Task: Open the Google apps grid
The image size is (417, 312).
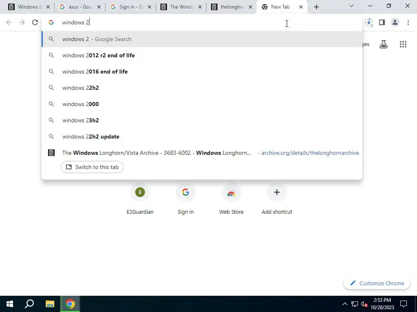Action: pos(403,44)
